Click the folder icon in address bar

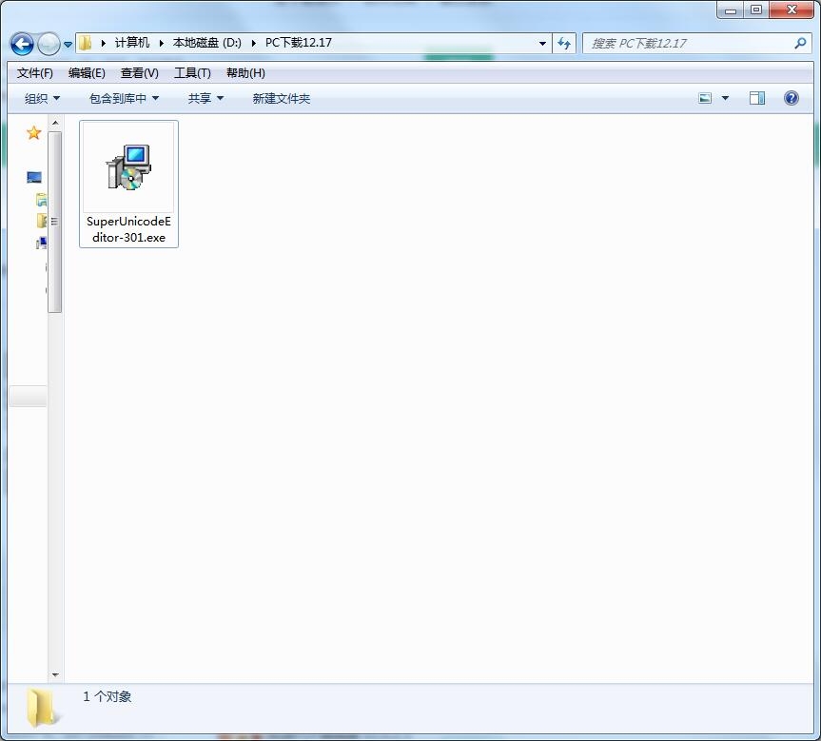[86, 43]
